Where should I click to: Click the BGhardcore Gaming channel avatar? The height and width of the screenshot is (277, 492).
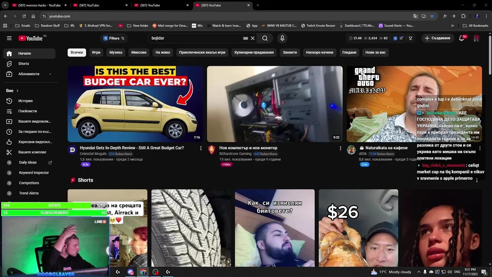pyautogui.click(x=212, y=150)
